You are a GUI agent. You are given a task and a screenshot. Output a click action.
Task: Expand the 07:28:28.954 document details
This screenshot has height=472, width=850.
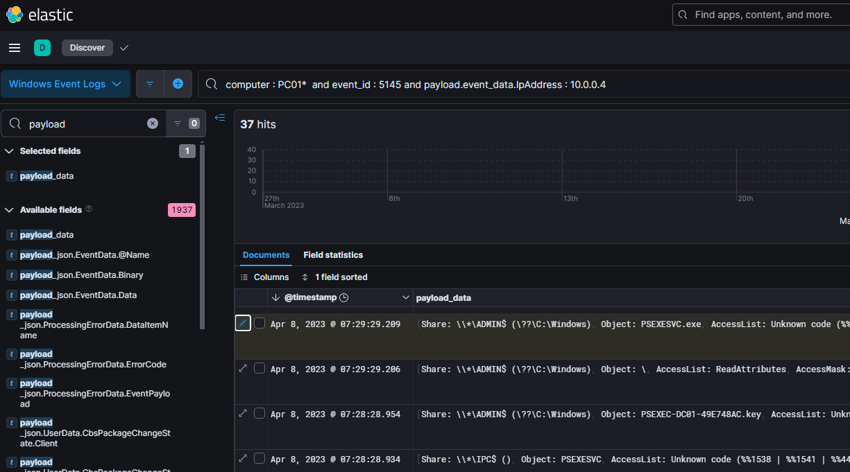point(243,414)
